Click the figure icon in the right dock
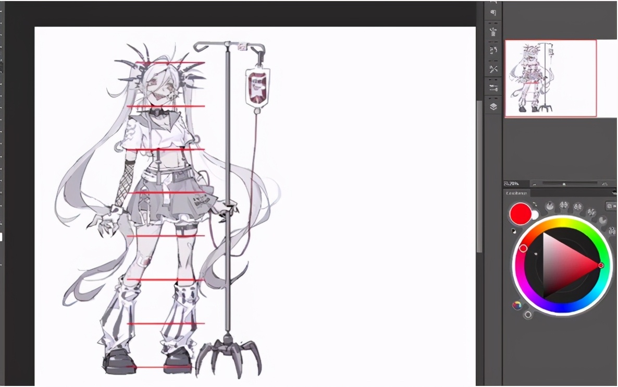The width and height of the screenshot is (618, 387). tap(493, 31)
